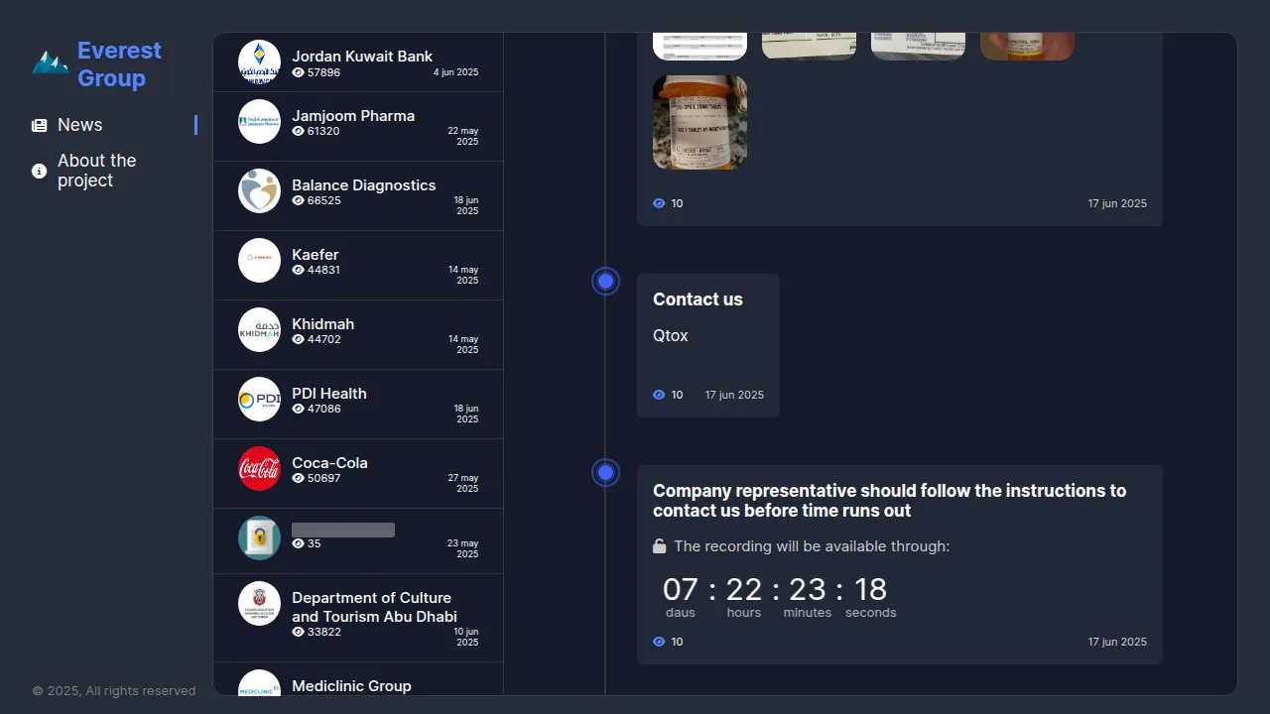The image size is (1270, 714).
Task: Click the Everest Group mountain logo
Action: tap(50, 63)
